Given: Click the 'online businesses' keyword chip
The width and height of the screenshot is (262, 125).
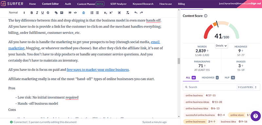Looking at the screenshot, I should [x=200, y=122].
